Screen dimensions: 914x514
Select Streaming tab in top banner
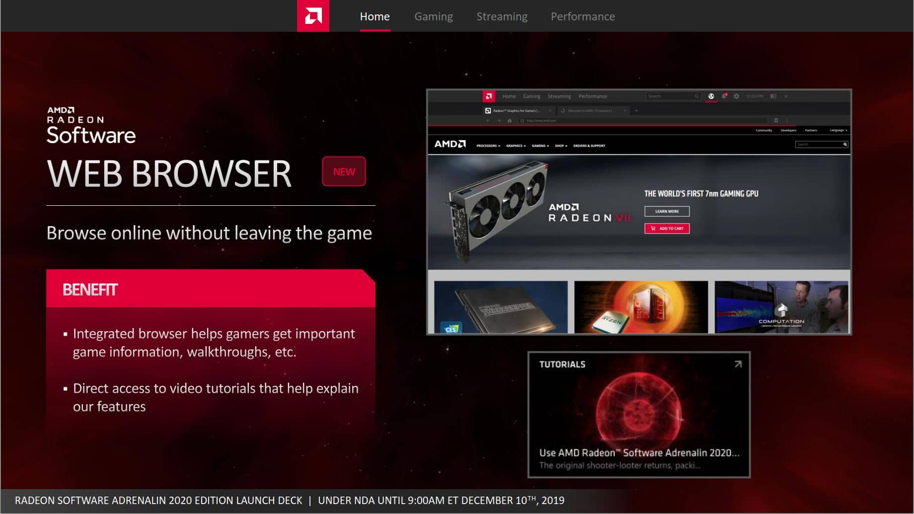point(502,17)
